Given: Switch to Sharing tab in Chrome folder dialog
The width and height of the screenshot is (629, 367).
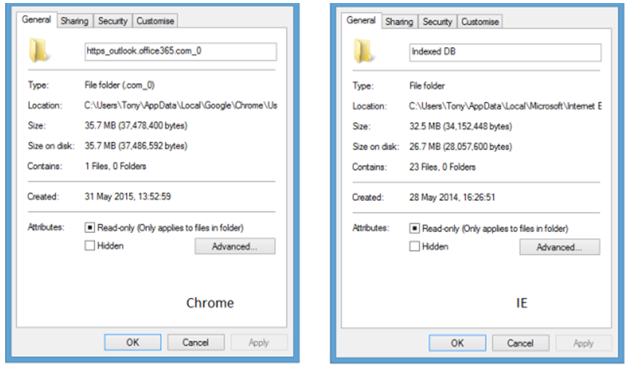Looking at the screenshot, I should 74,22.
